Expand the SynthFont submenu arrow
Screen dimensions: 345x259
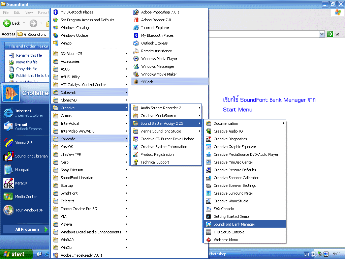coord(126,193)
